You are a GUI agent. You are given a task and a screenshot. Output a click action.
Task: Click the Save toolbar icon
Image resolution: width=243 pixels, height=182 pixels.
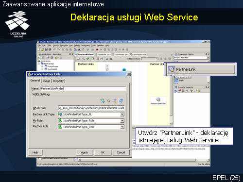point(46,50)
